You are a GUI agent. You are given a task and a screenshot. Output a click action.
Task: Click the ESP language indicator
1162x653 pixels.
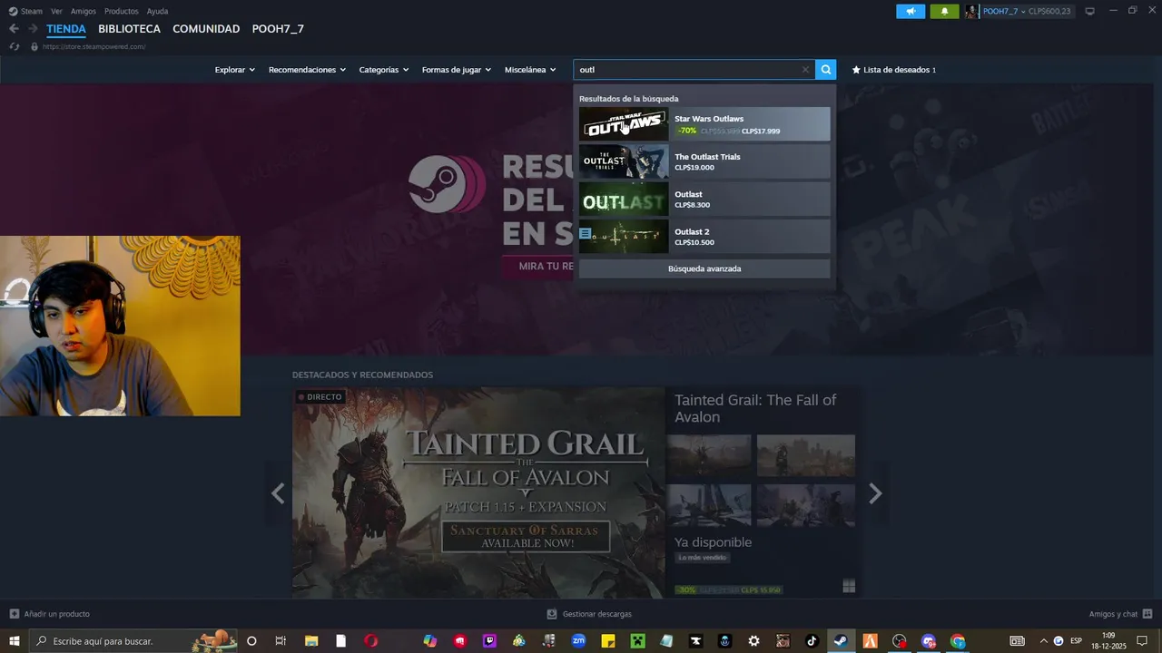(1076, 641)
